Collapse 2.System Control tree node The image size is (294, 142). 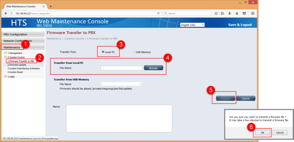point(16,57)
